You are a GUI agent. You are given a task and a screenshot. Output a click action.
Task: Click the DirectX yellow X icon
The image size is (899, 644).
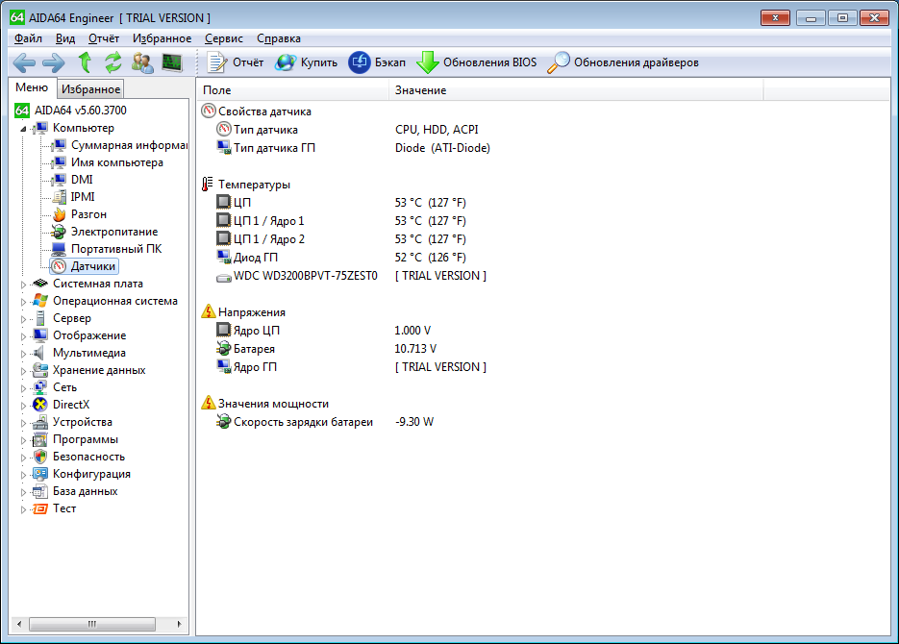click(x=40, y=405)
